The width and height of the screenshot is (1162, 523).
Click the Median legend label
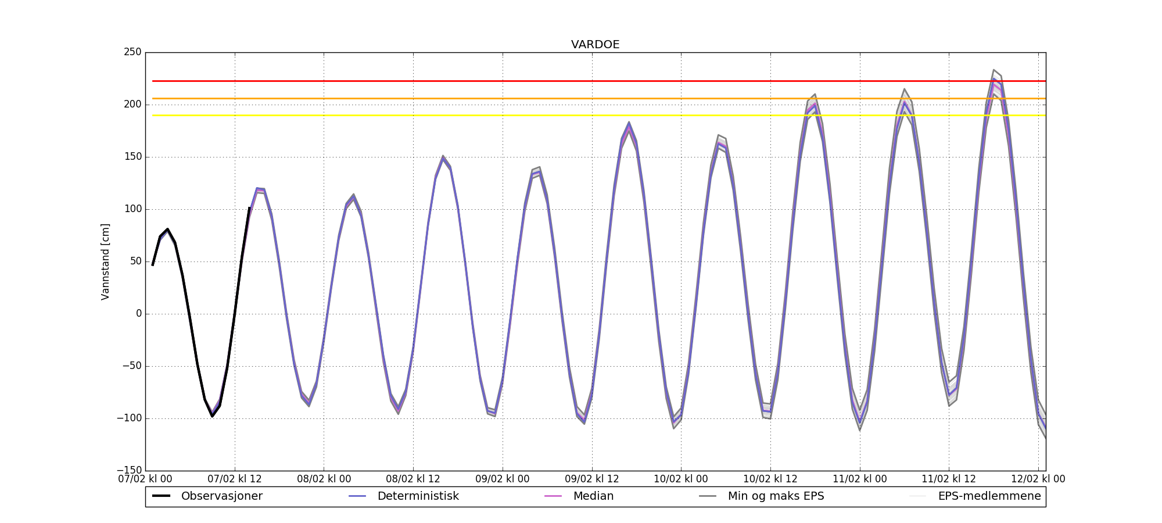pos(593,496)
